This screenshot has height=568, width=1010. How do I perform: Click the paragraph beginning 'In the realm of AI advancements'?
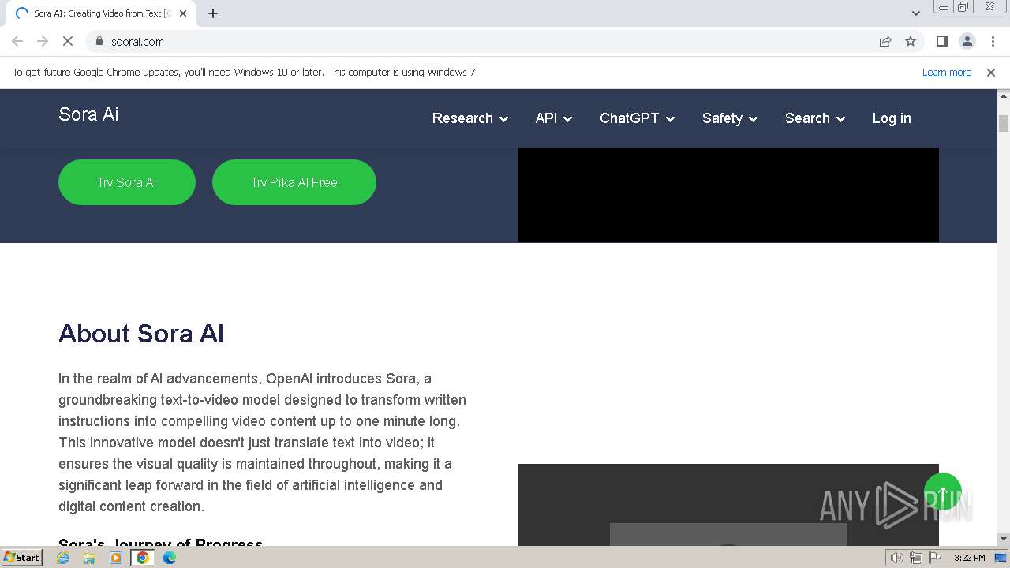[x=262, y=443]
